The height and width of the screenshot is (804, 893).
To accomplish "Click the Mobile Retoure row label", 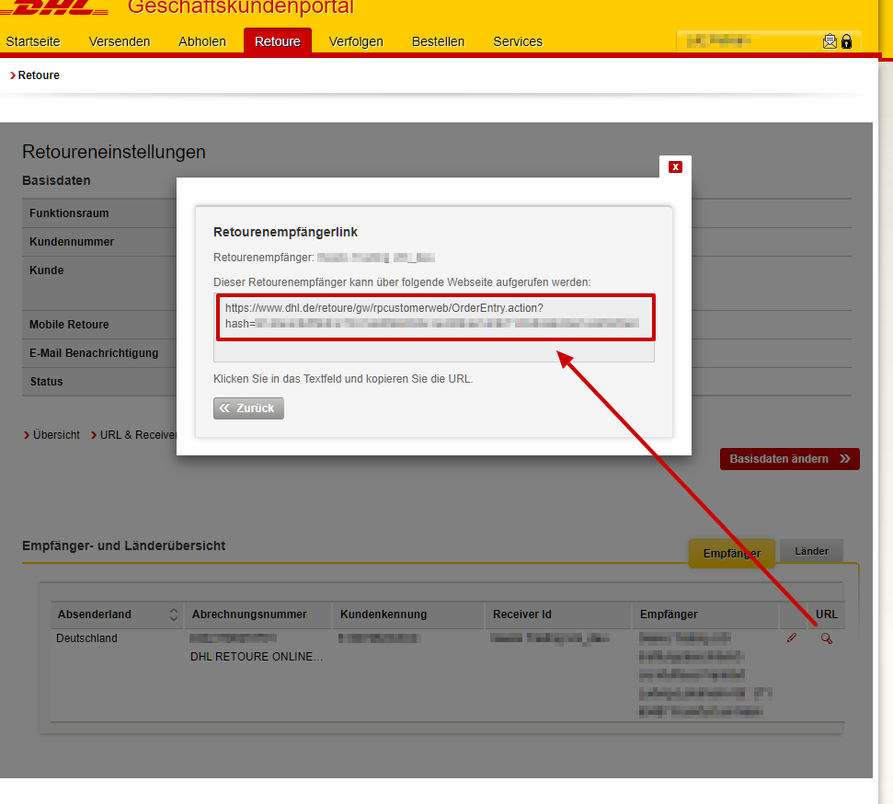I will [x=69, y=324].
